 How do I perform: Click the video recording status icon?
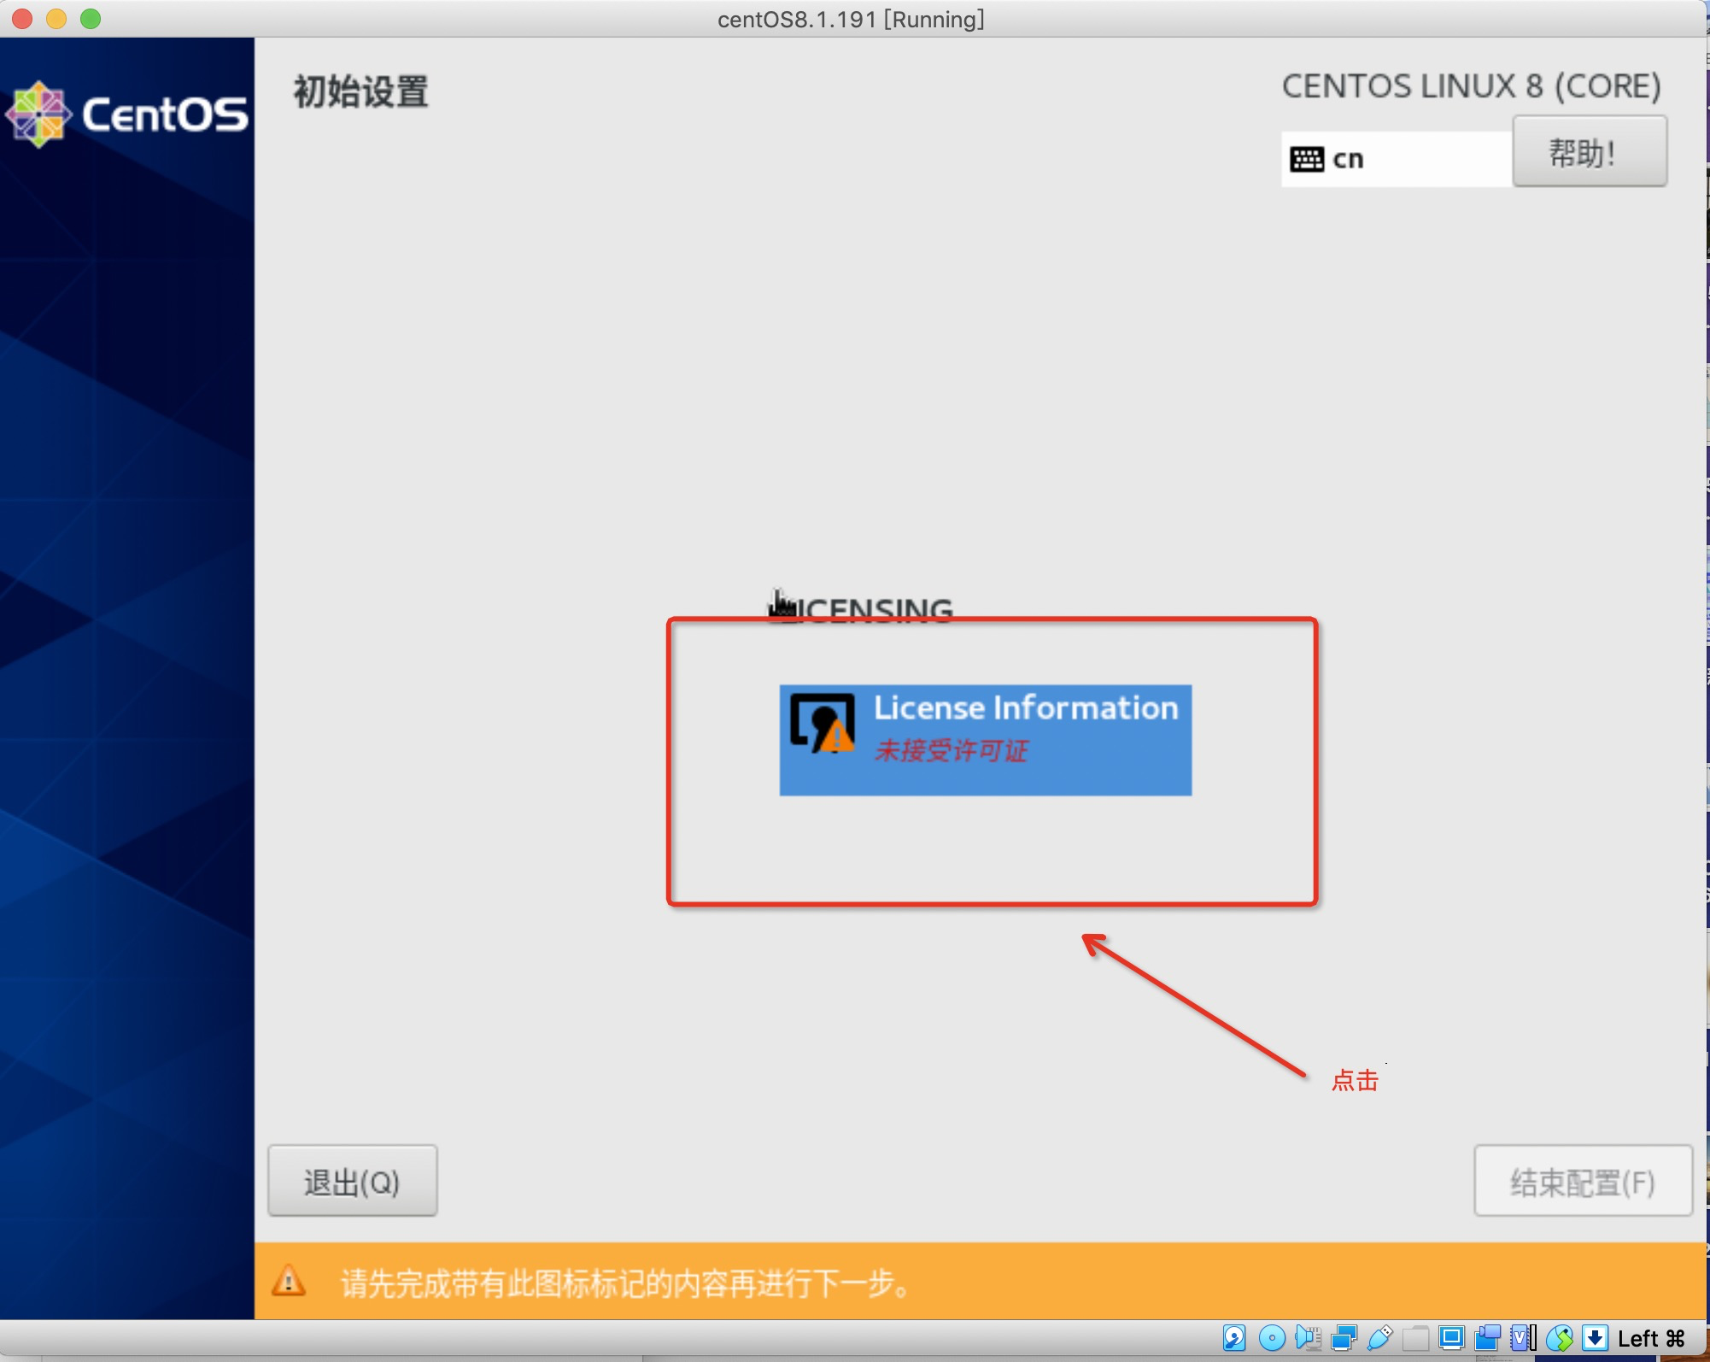pos(1487,1337)
